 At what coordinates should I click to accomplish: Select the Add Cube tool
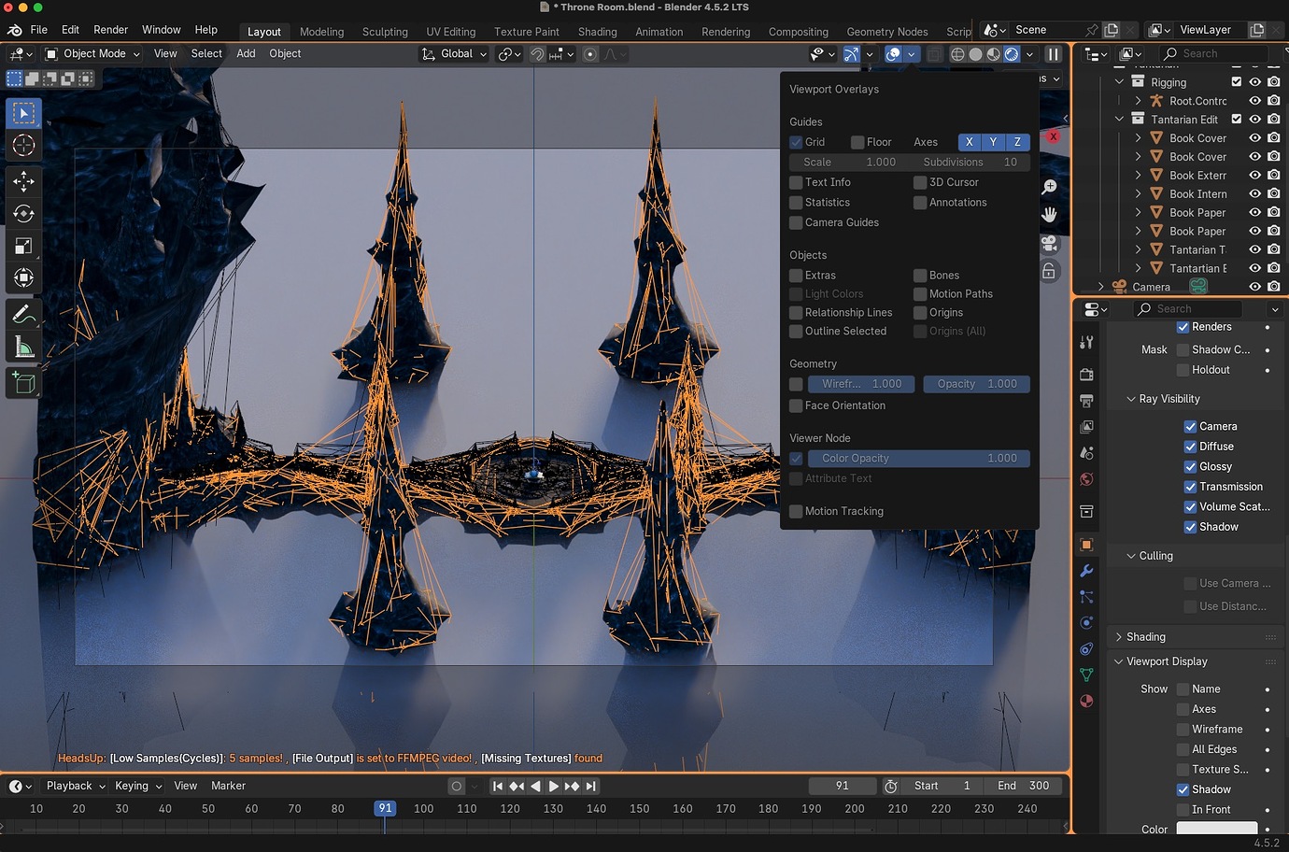(x=24, y=383)
